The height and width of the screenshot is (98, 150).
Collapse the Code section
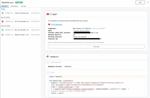[x=48, y=72]
